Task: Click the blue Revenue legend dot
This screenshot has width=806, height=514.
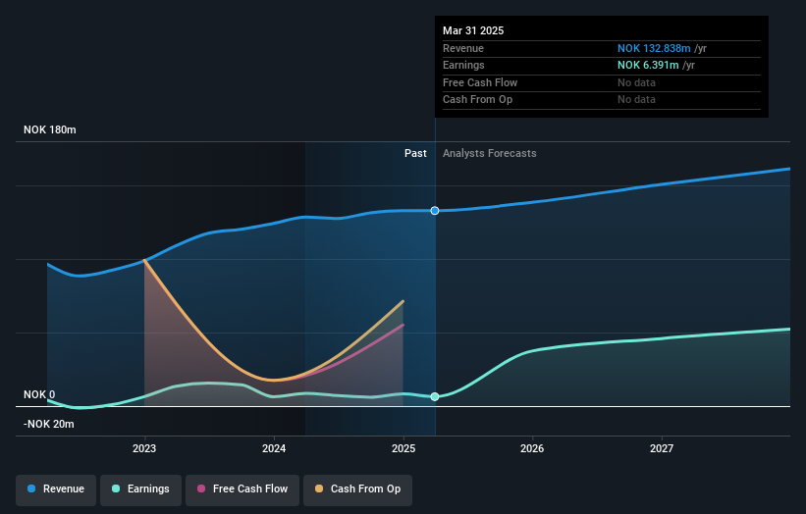Action: click(31, 488)
